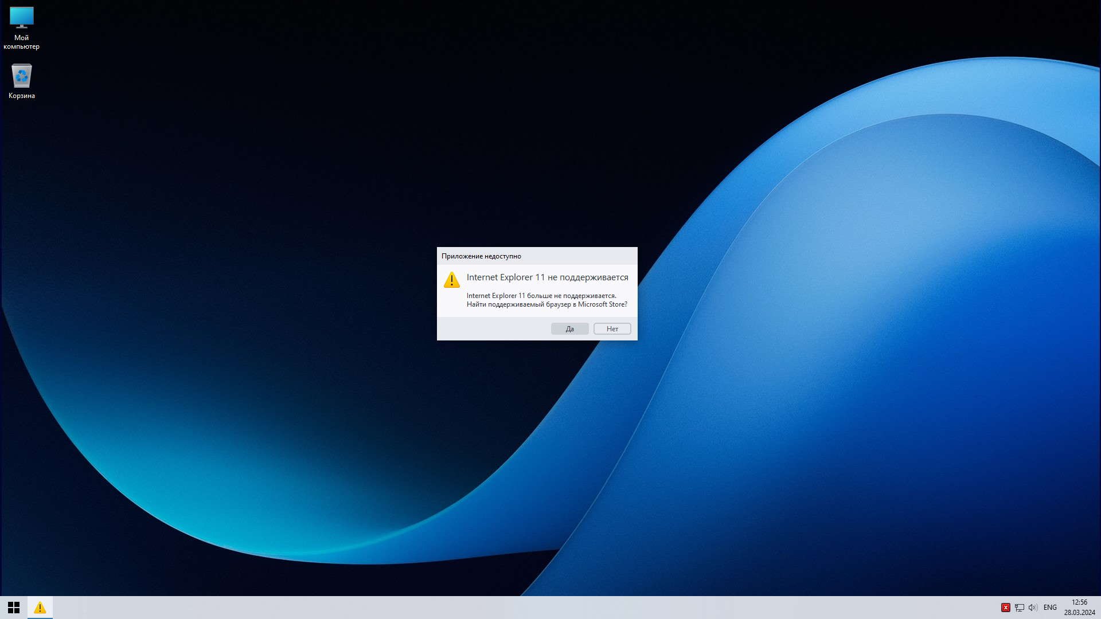Click the message text mentioning Microsoft Store
1101x619 pixels.
coord(546,304)
